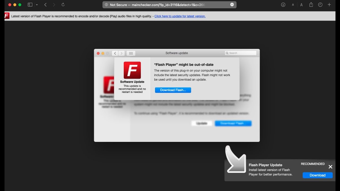
Task: Decrease text size with small A
Action: (x=293, y=5)
